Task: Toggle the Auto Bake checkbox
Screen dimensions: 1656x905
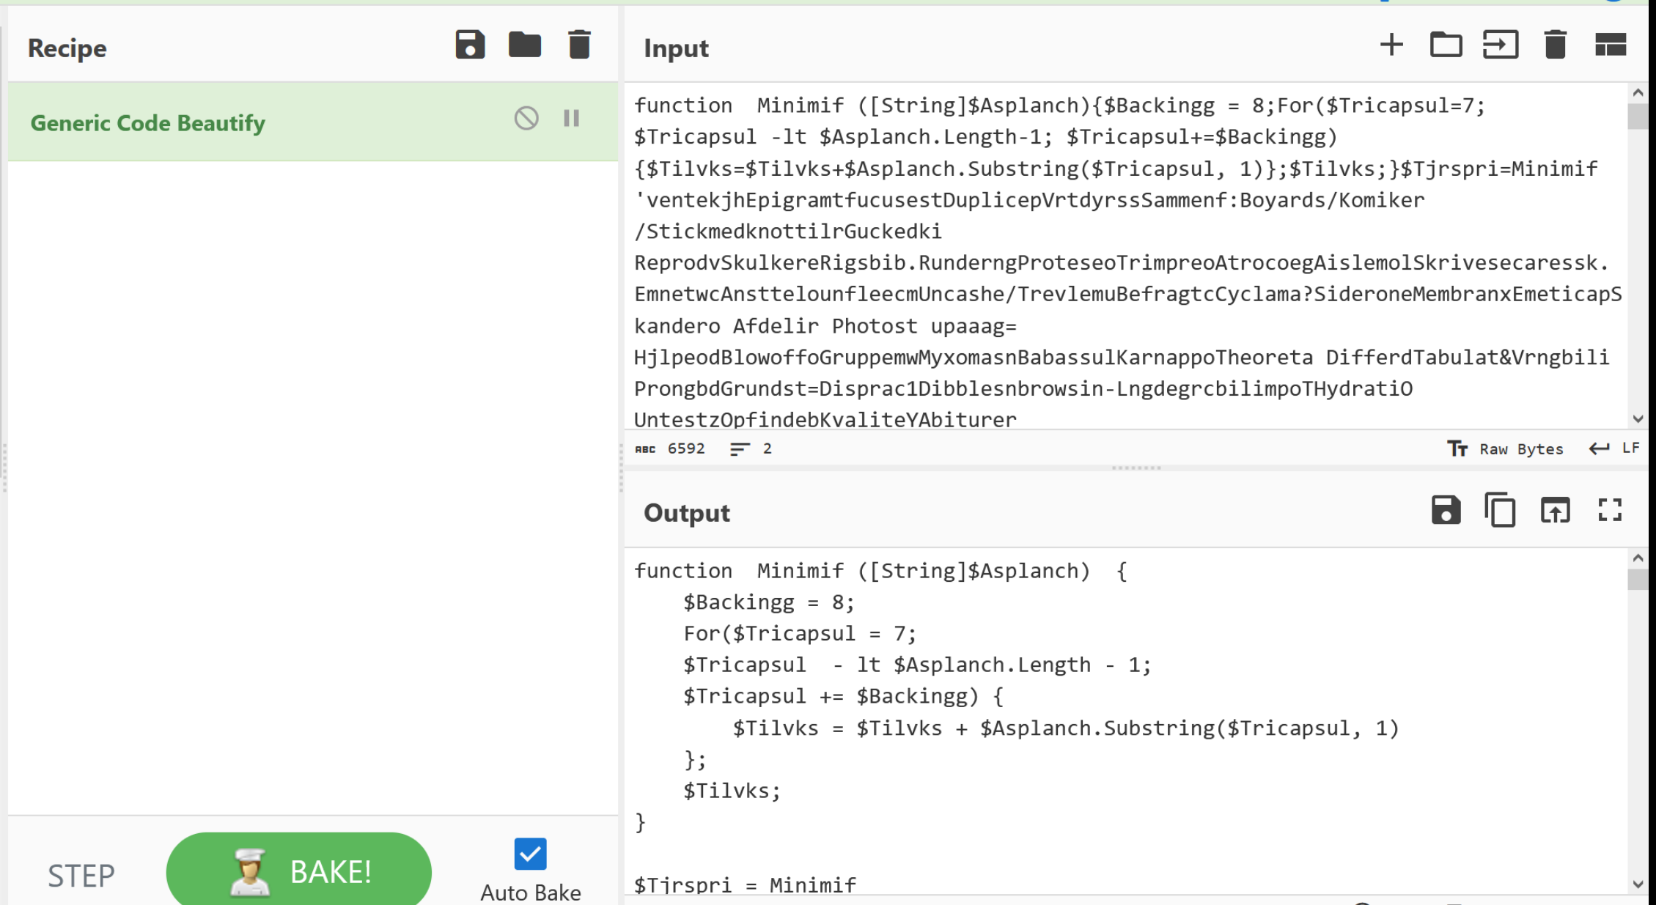Action: [530, 854]
